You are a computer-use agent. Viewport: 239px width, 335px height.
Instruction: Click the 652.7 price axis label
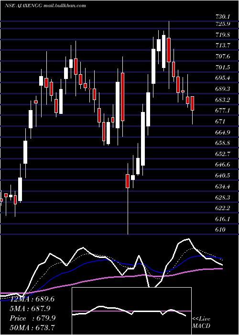tap(223, 154)
